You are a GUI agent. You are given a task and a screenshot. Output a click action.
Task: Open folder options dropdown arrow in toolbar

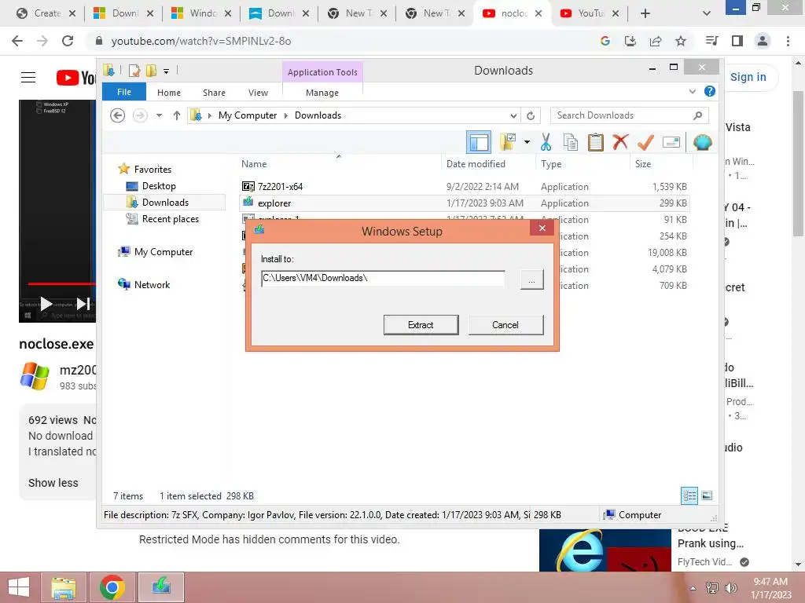(x=527, y=142)
